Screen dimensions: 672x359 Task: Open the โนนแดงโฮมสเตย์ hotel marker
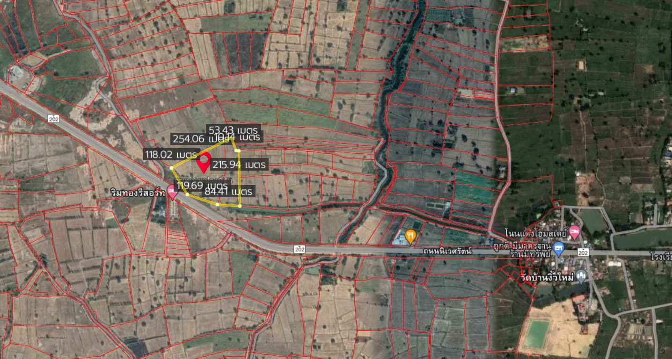575,232
